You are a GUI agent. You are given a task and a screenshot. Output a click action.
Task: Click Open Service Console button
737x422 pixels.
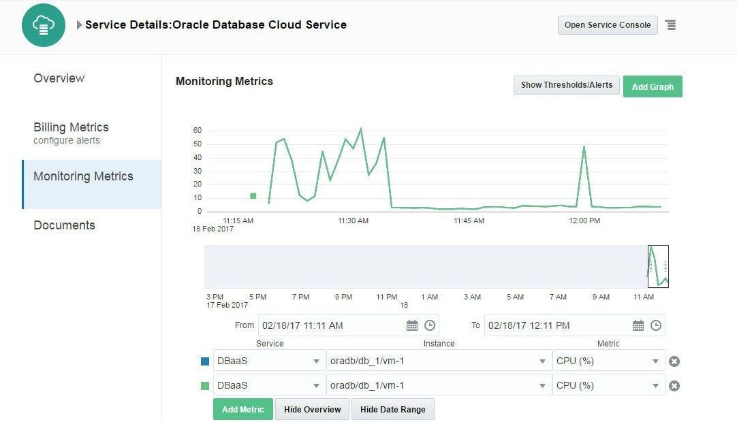608,25
